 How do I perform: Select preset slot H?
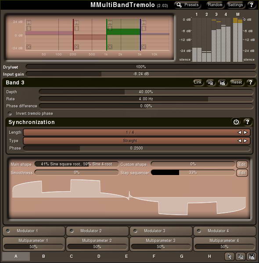[209, 256]
